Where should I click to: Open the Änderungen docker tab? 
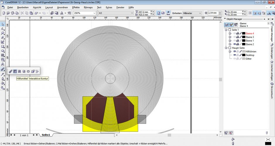click(x=272, y=51)
